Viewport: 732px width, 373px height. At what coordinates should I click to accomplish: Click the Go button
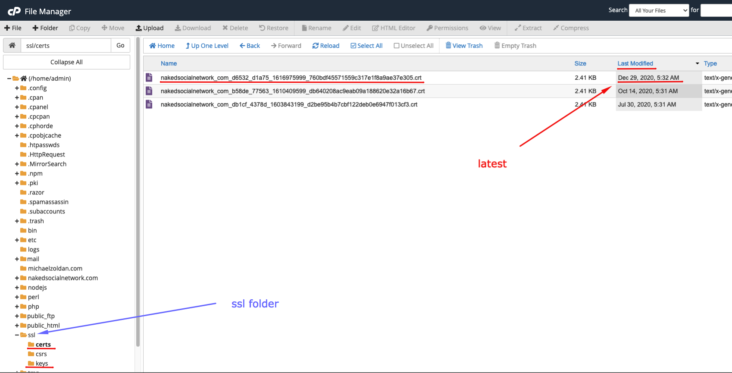pyautogui.click(x=120, y=45)
